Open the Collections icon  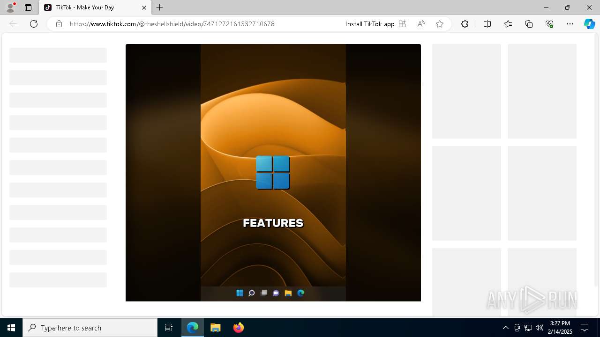tap(529, 24)
